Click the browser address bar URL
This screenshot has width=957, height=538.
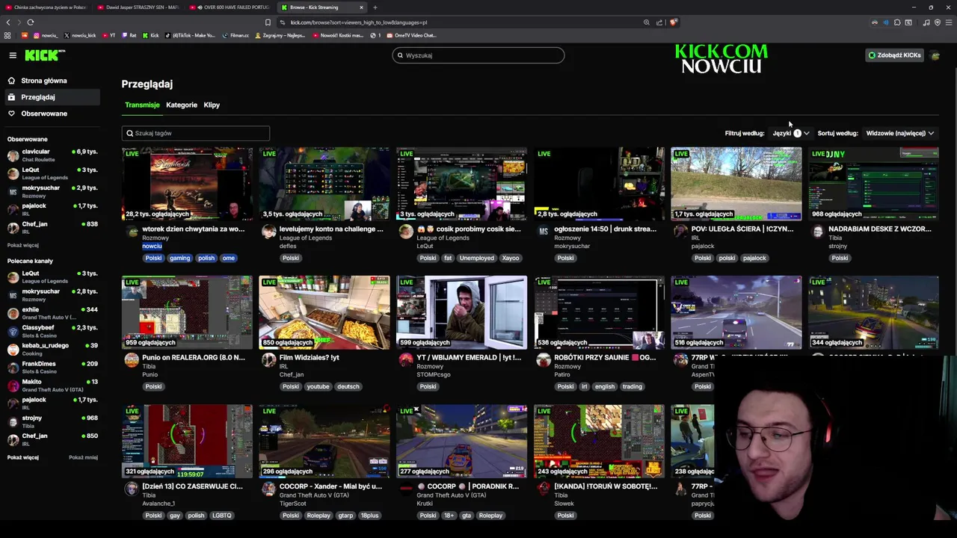(x=359, y=22)
